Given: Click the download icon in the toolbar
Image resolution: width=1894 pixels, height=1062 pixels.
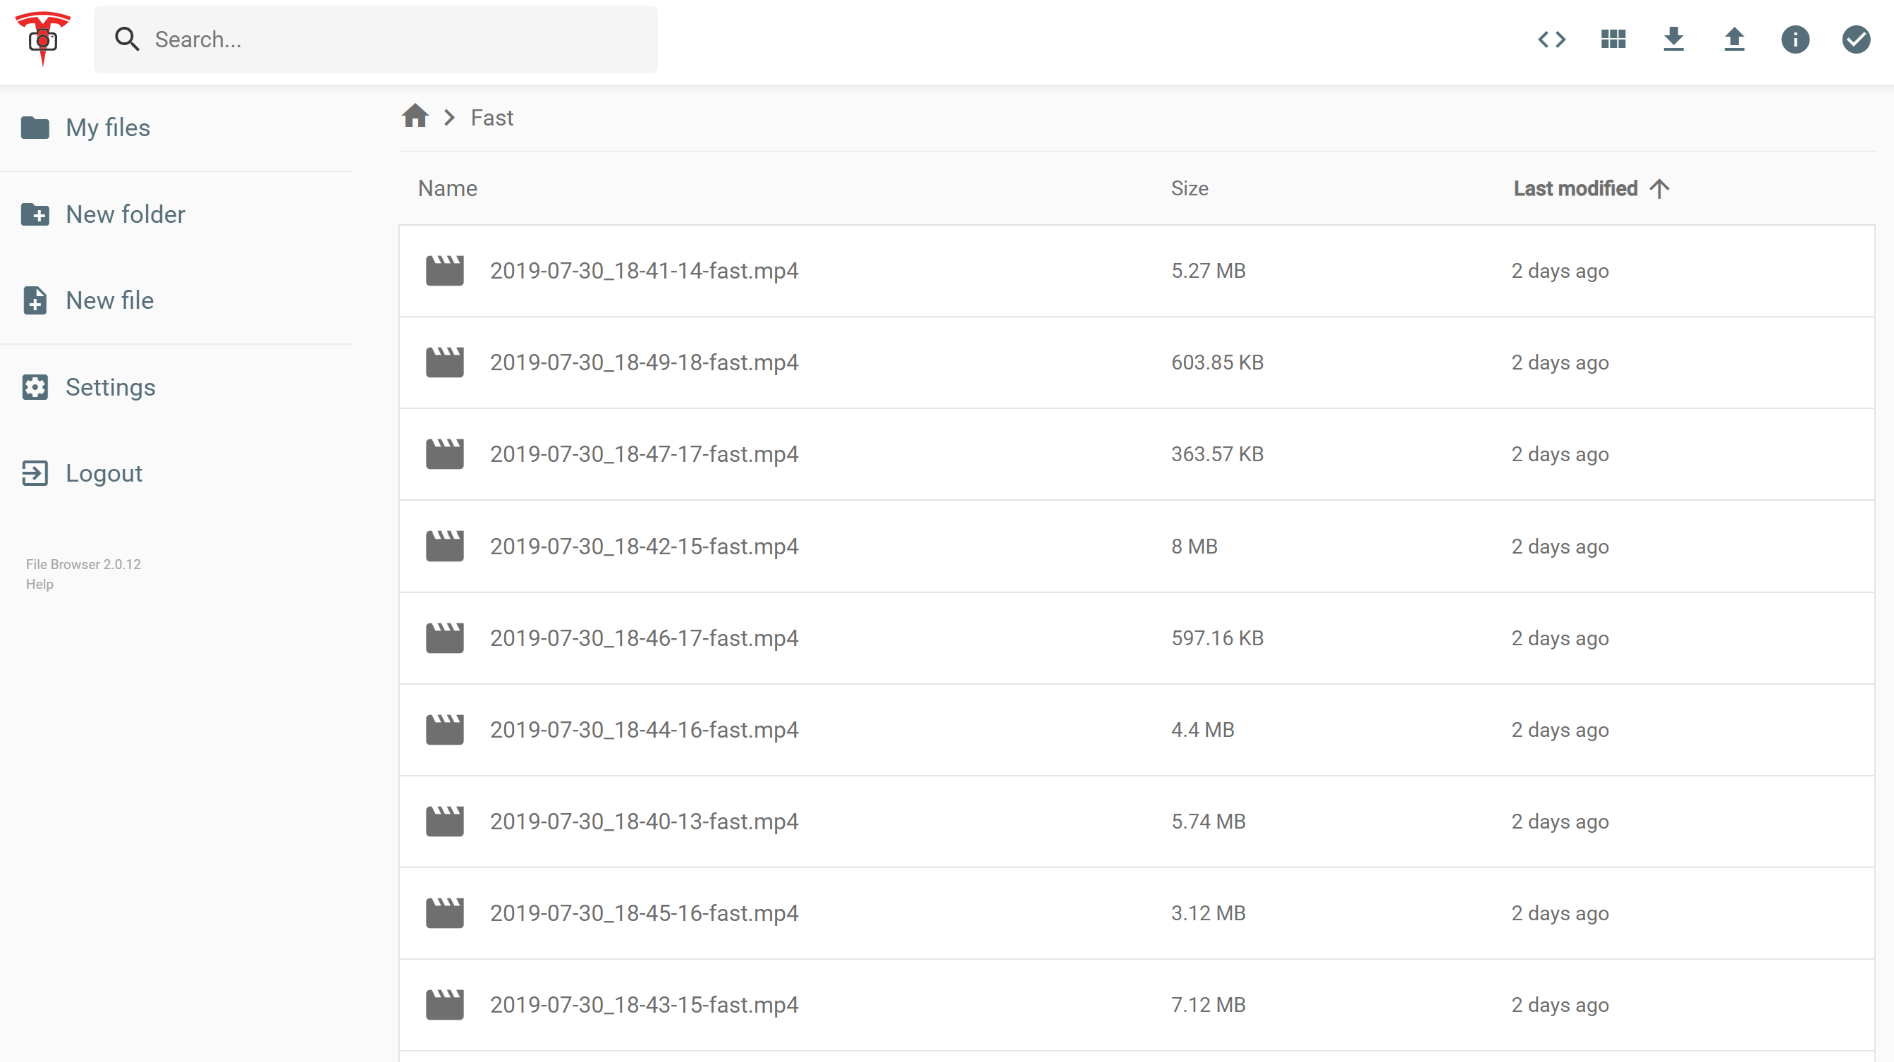Looking at the screenshot, I should (x=1673, y=39).
